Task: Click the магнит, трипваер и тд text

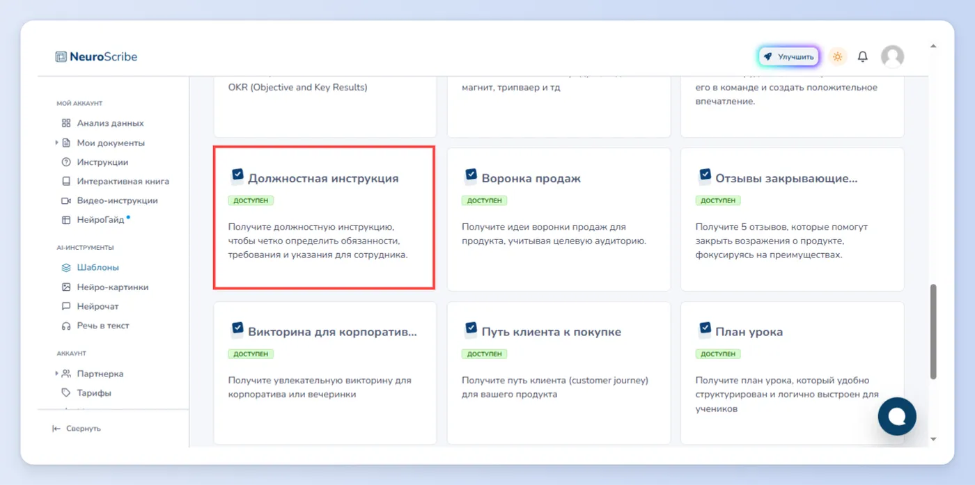Action: coord(510,88)
